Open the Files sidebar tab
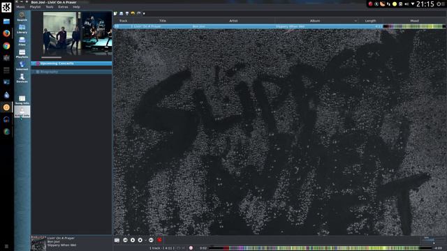The height and width of the screenshot is (251, 447). (22, 41)
